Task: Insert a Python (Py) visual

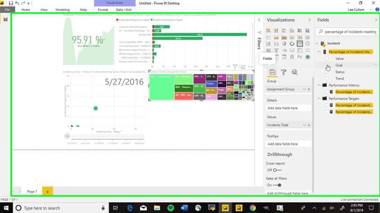Action: coord(300,57)
